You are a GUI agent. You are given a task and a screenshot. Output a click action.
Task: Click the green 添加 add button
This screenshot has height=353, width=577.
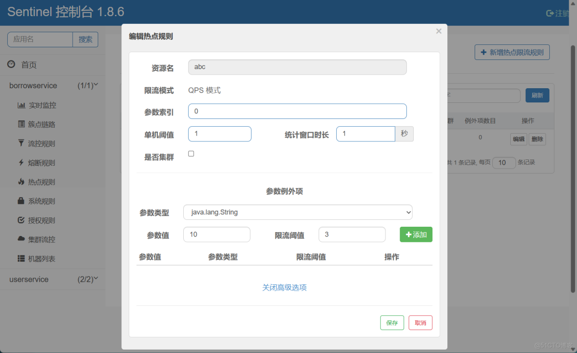coord(416,235)
